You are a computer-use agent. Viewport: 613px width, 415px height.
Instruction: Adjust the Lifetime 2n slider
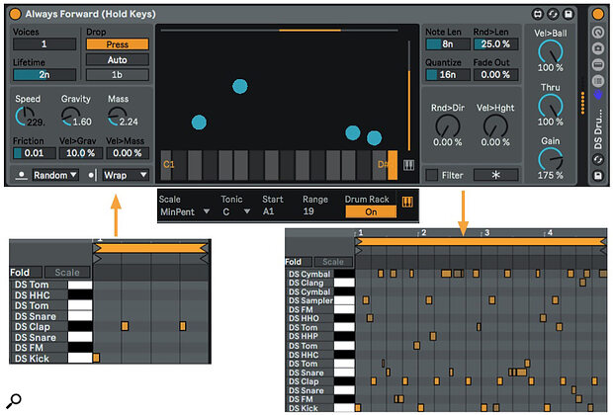tap(44, 75)
